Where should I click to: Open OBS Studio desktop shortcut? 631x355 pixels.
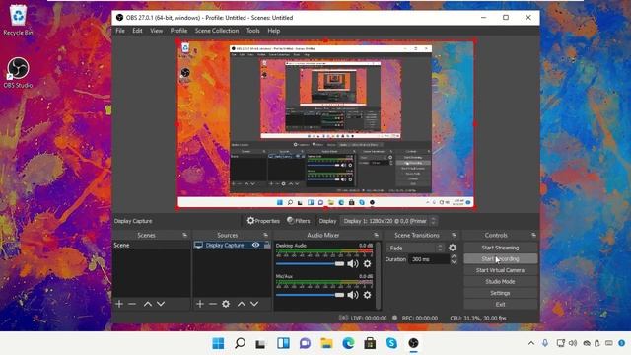[18, 73]
